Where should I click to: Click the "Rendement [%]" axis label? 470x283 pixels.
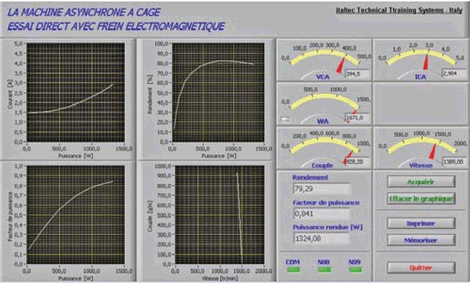150,94
